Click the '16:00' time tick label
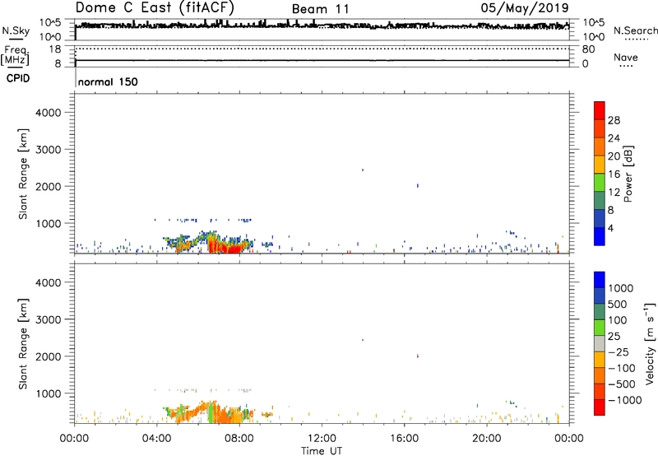 tap(404, 439)
